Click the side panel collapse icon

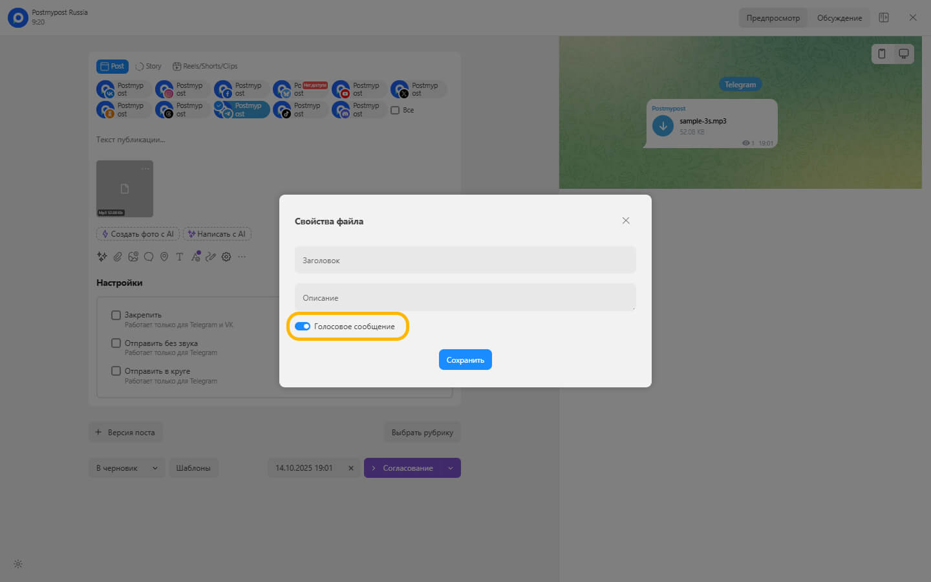(x=884, y=17)
